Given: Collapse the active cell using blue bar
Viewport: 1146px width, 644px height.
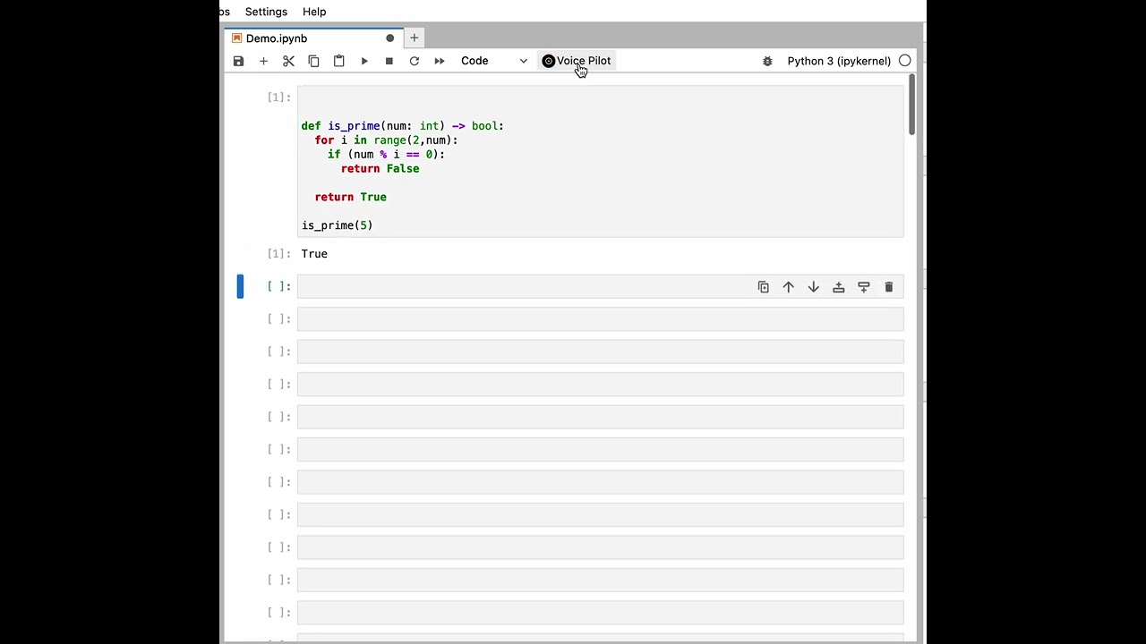Looking at the screenshot, I should [240, 286].
